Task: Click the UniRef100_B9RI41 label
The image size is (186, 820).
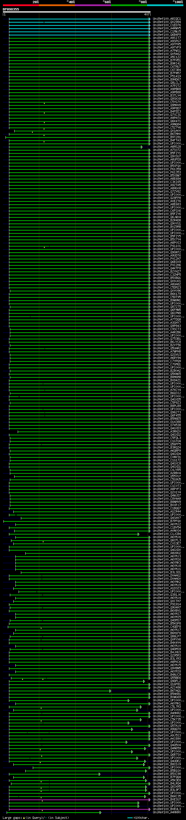Action: pos(167,64)
